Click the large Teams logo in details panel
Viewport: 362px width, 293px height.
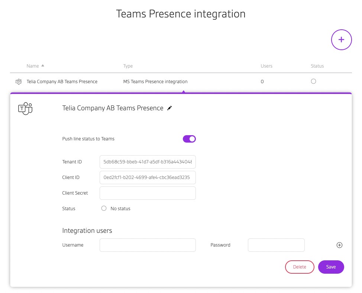[25, 108]
